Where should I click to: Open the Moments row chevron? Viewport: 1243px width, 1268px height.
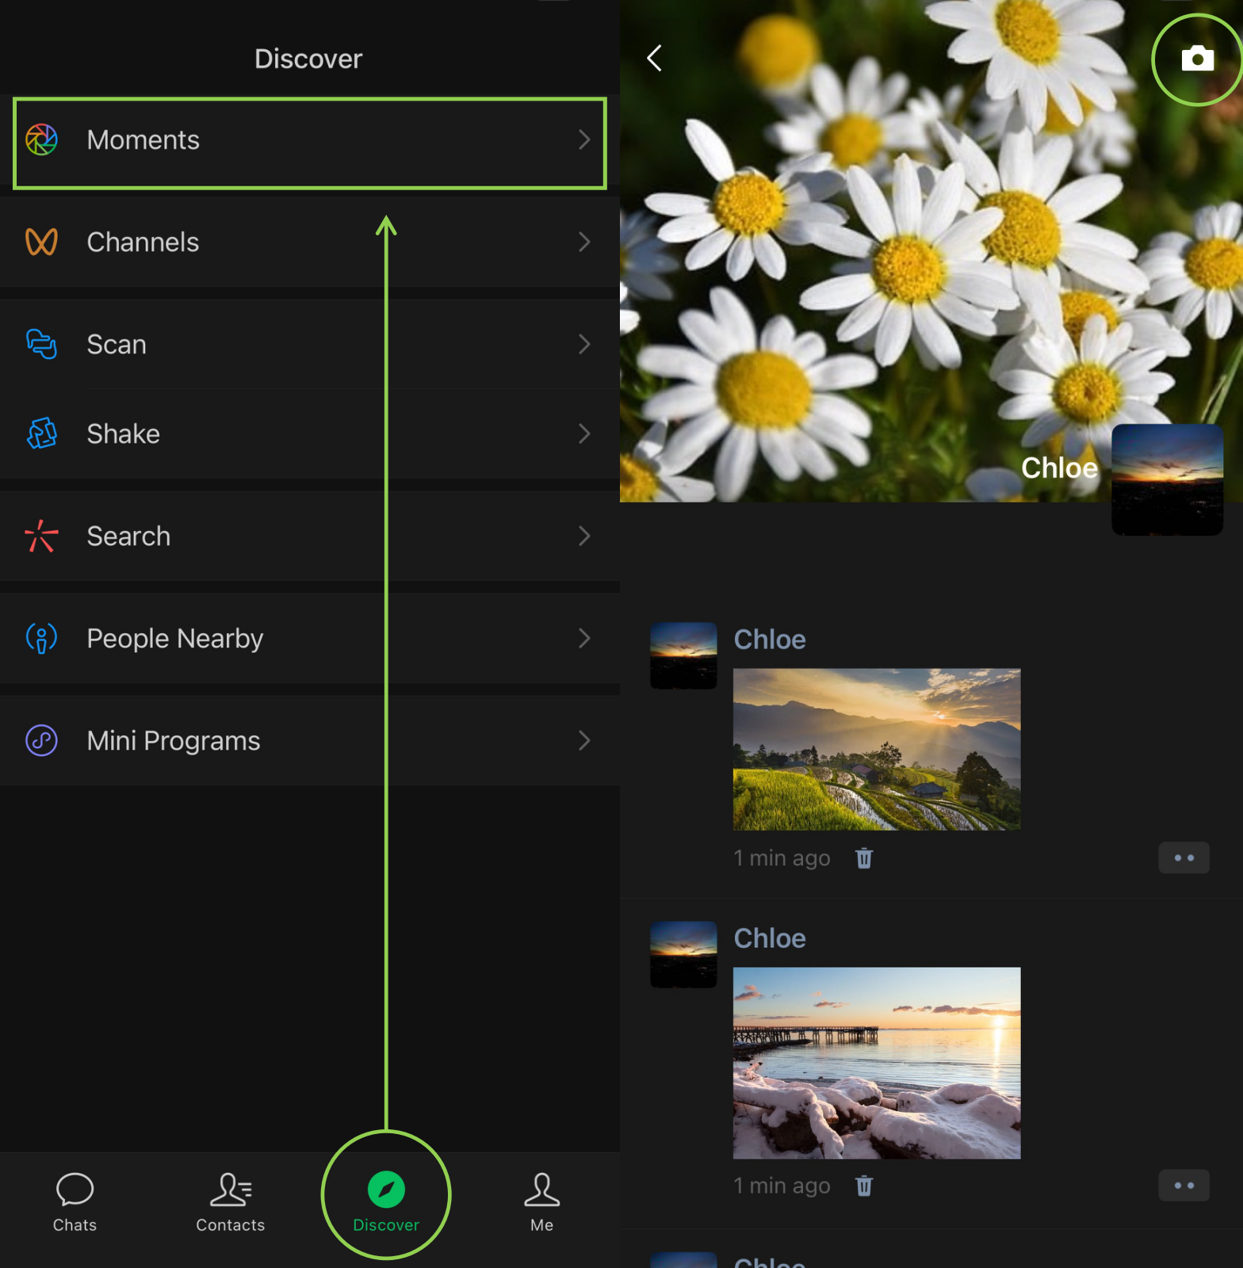point(584,139)
